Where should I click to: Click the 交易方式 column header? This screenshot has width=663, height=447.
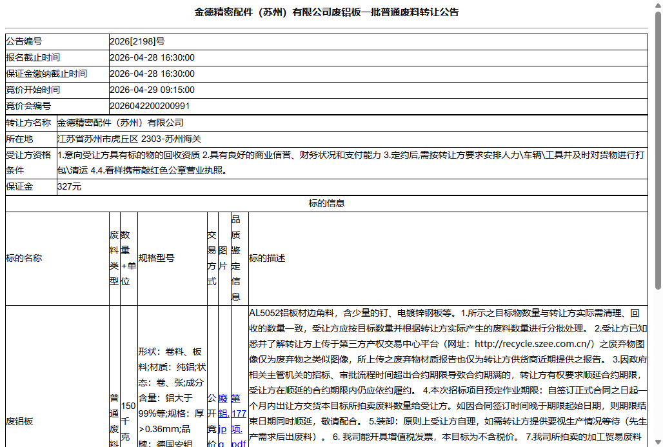[212, 259]
